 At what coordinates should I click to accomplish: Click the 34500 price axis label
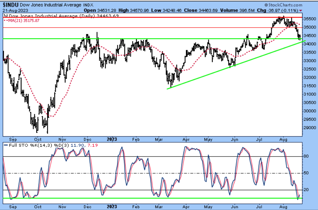point(310,36)
